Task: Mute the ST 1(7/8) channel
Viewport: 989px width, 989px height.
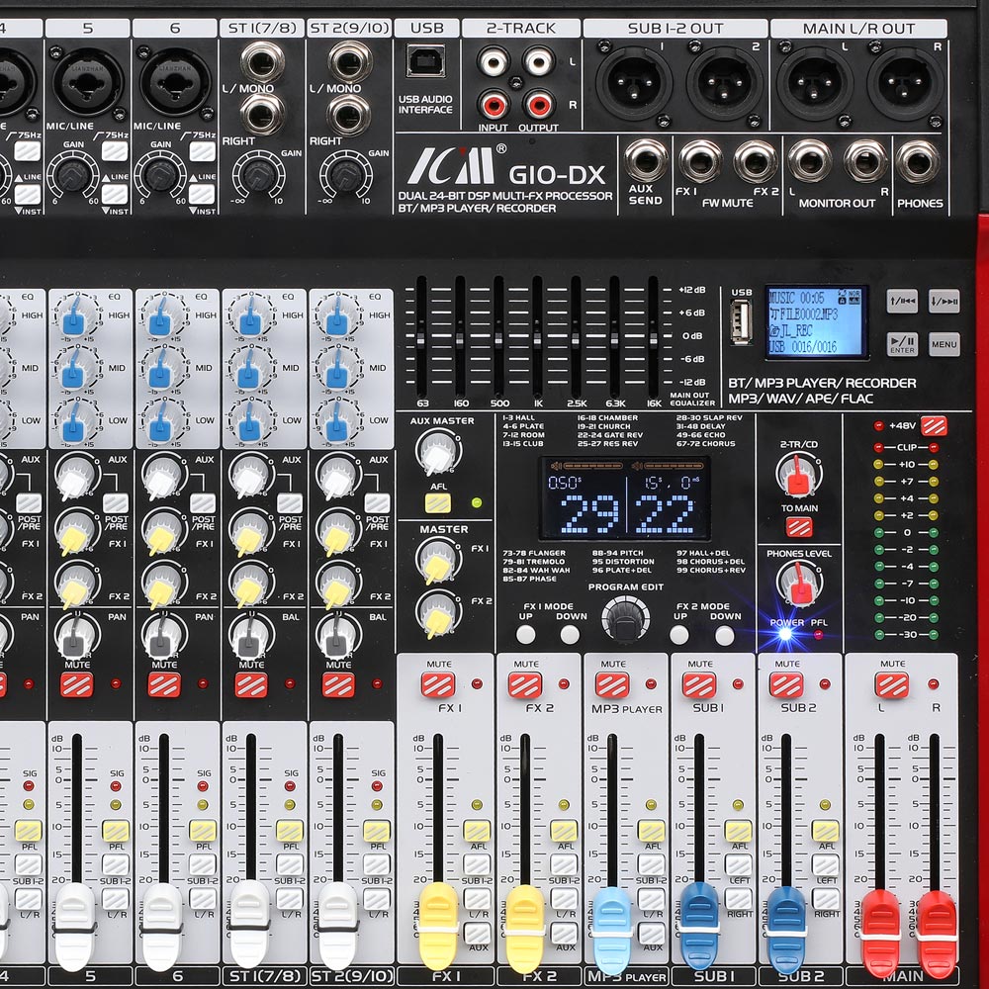Action: 251,684
